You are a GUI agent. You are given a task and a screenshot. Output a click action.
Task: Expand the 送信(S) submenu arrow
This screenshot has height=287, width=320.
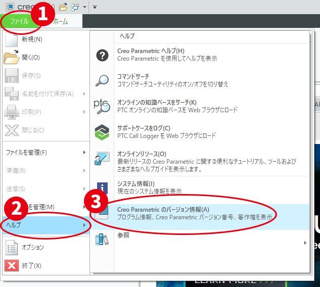click(84, 188)
